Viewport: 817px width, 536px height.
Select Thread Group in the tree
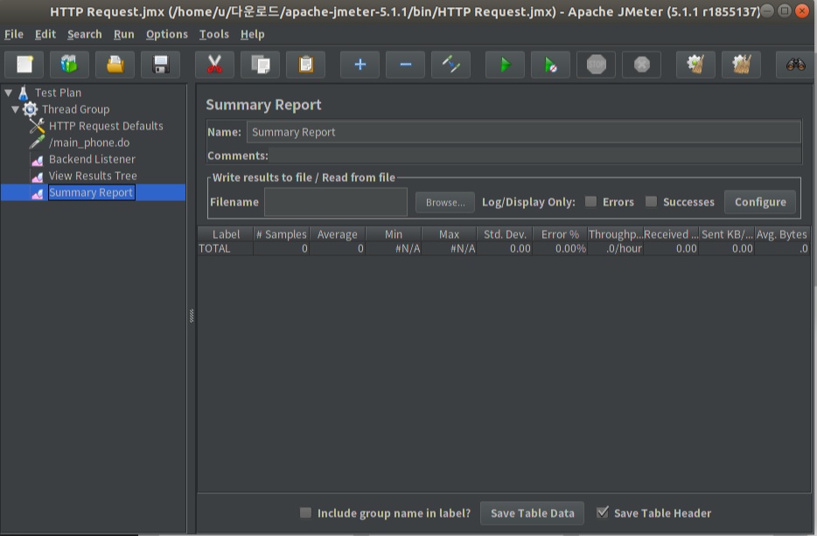click(x=75, y=109)
